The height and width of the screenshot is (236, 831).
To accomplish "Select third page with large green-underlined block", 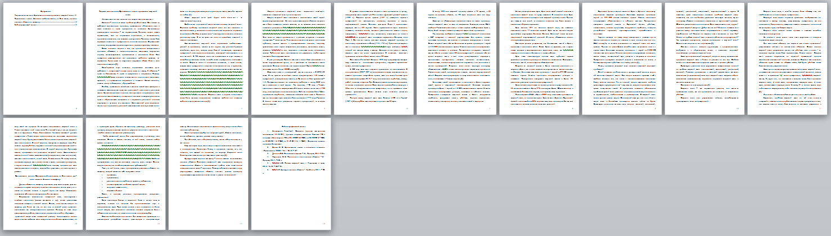I will coord(208,58).
